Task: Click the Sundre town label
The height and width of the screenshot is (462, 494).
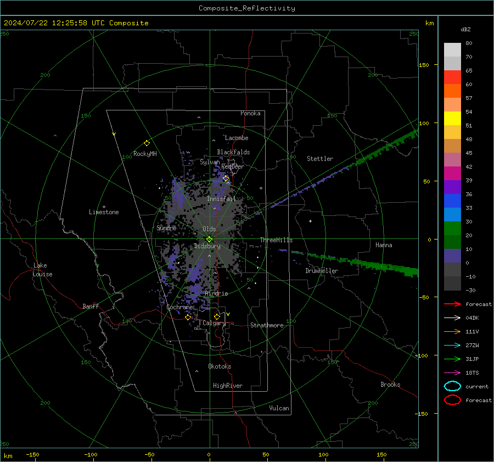Action: click(x=166, y=227)
